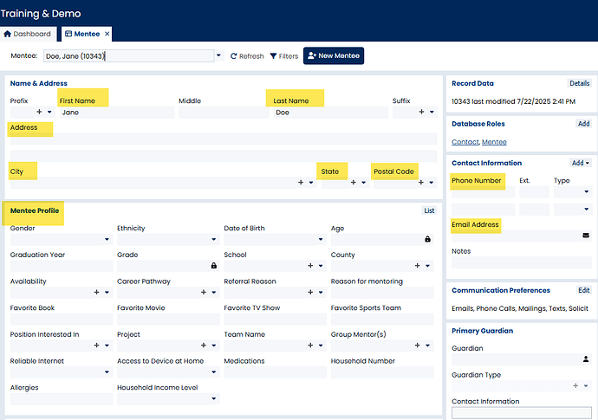
Task: Click the envelope icon in Email Address
Action: (587, 235)
